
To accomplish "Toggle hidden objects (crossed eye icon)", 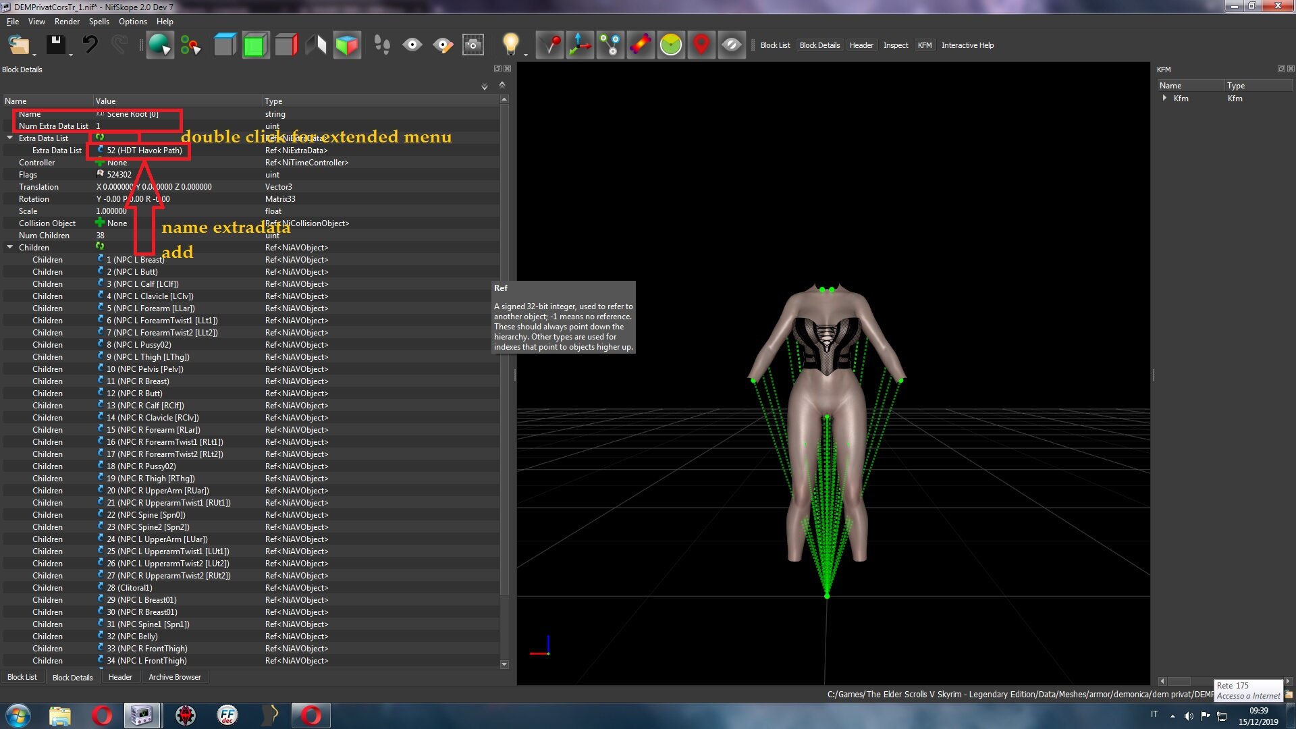I will pyautogui.click(x=732, y=45).
